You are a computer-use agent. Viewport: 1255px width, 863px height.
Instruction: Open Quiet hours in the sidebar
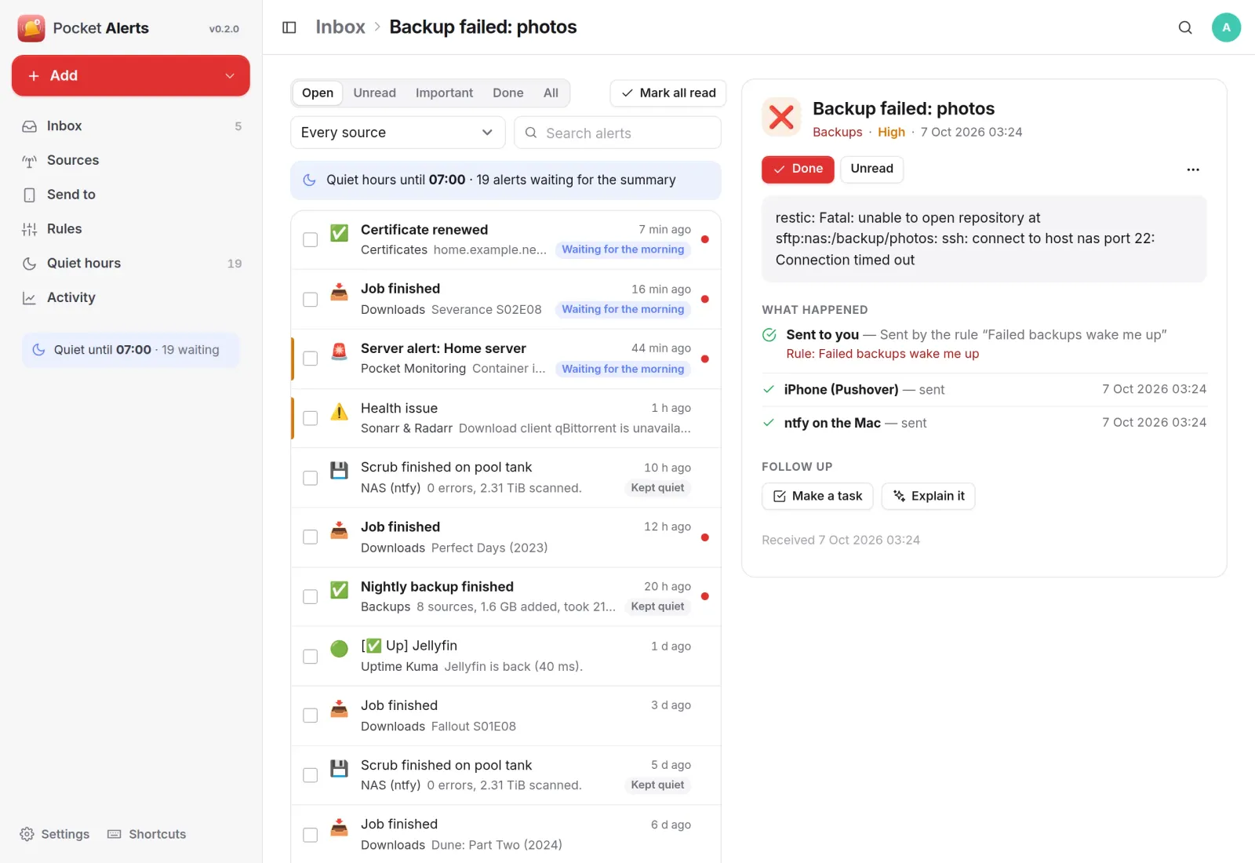131,264
